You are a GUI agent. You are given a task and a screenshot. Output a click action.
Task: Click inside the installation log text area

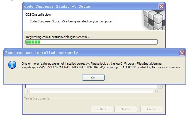tap(91, 86)
